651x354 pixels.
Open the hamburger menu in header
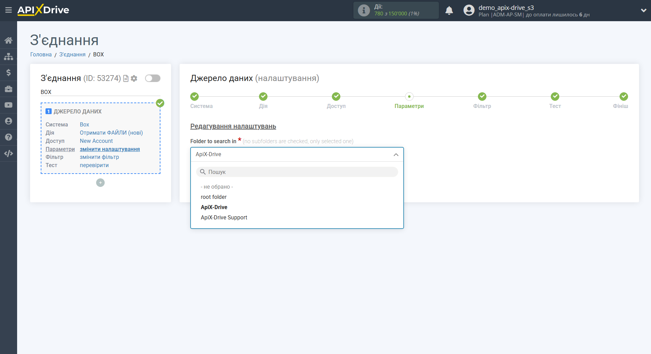point(9,10)
